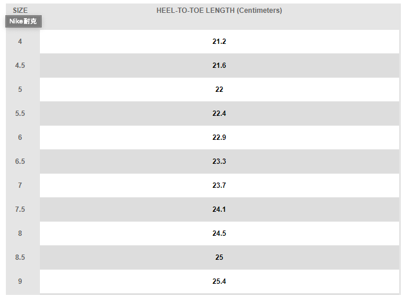
Task: Click the 22.9 length cell
Action: click(219, 138)
